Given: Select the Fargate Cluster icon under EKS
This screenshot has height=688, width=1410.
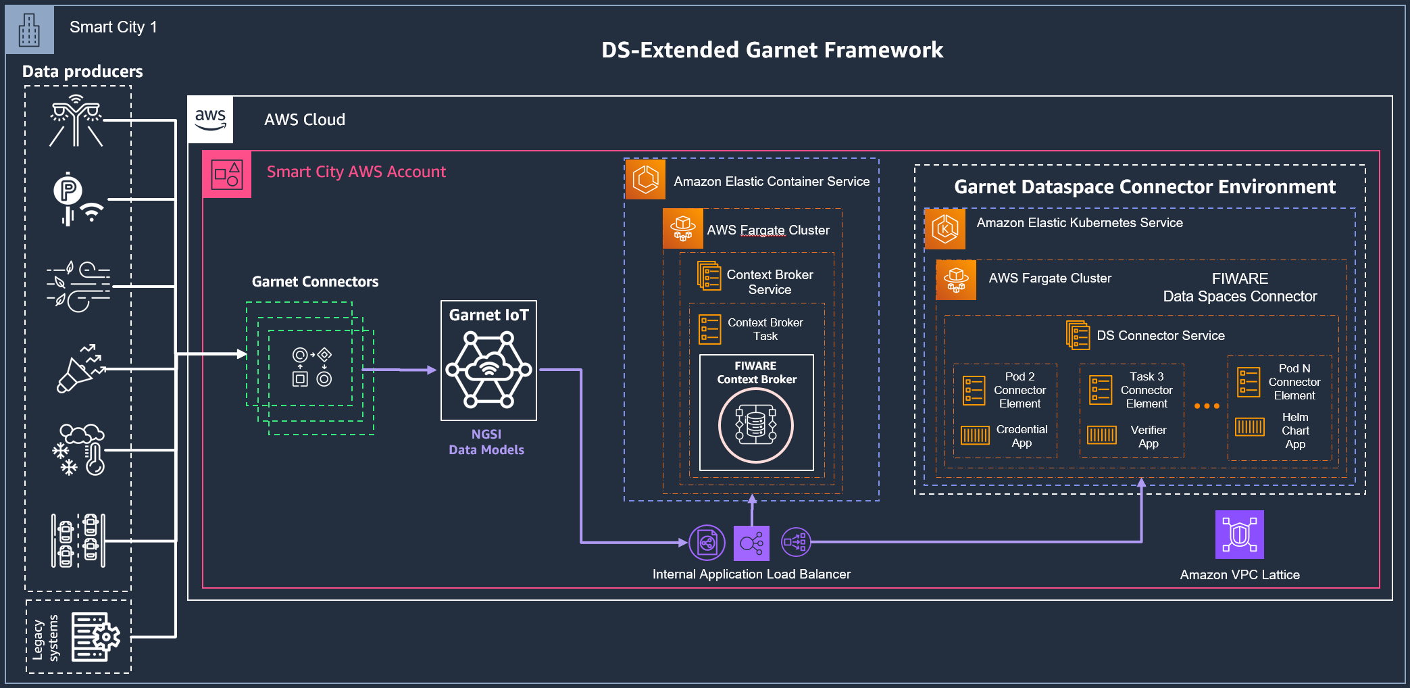Looking at the screenshot, I should click(x=956, y=280).
